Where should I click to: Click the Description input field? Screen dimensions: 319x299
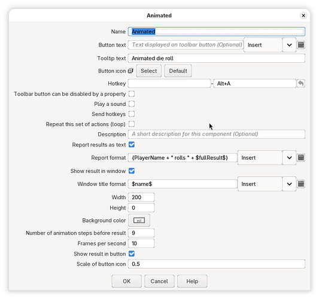[x=217, y=134]
